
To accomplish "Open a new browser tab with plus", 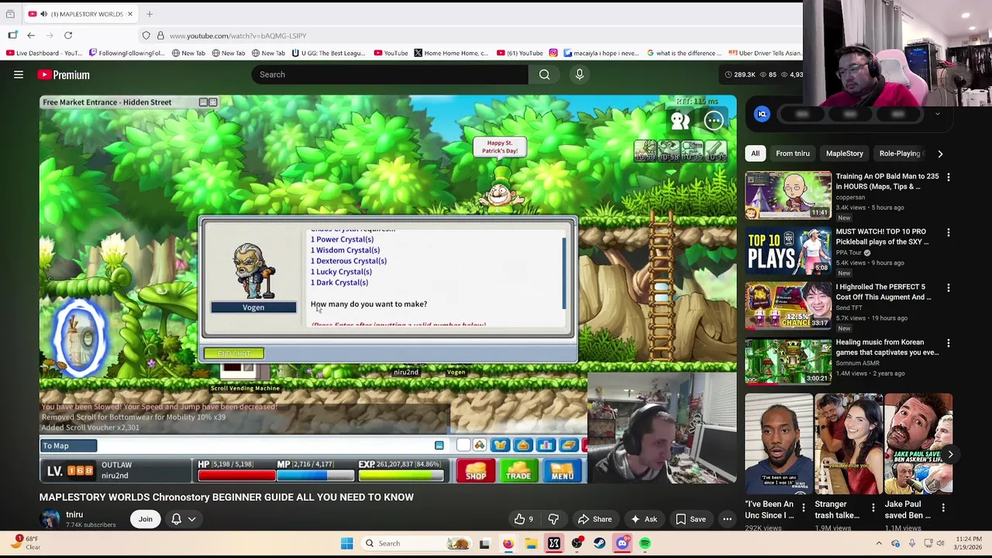I will coord(150,14).
